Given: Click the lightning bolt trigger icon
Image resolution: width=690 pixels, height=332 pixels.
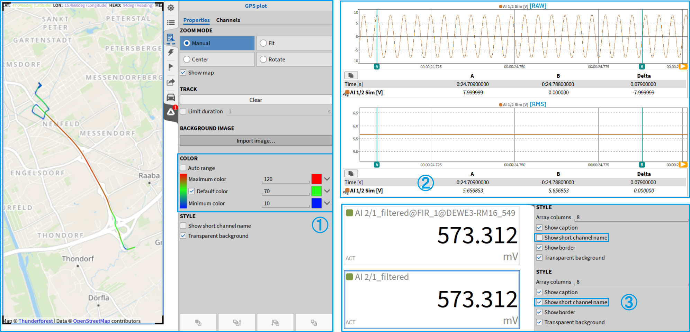Looking at the screenshot, I should pyautogui.click(x=171, y=52).
